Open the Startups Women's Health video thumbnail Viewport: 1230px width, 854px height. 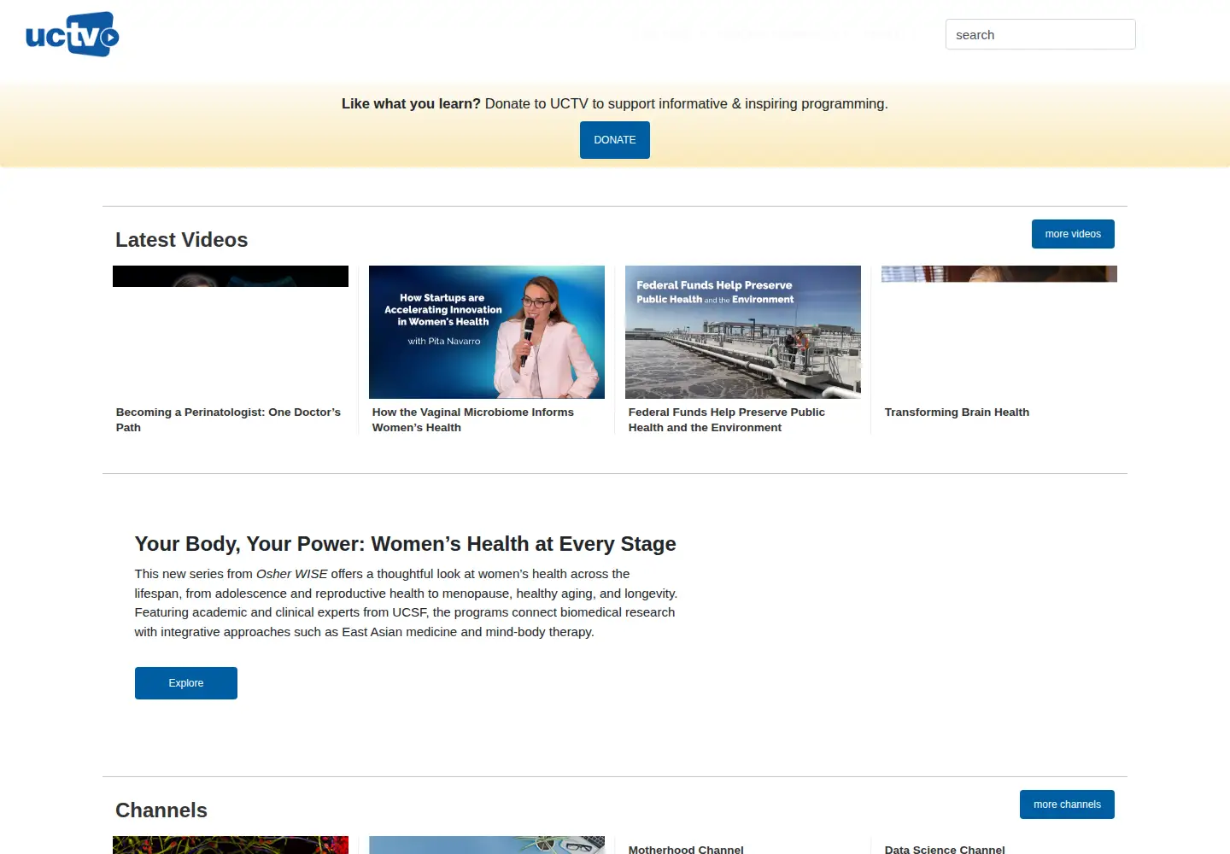pos(487,332)
